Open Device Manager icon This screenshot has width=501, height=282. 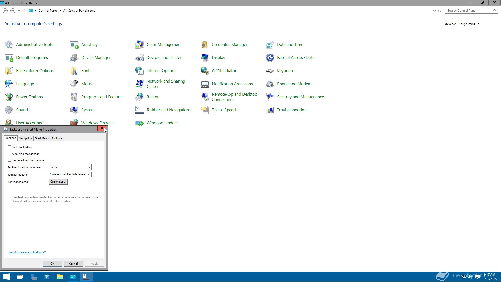click(74, 58)
